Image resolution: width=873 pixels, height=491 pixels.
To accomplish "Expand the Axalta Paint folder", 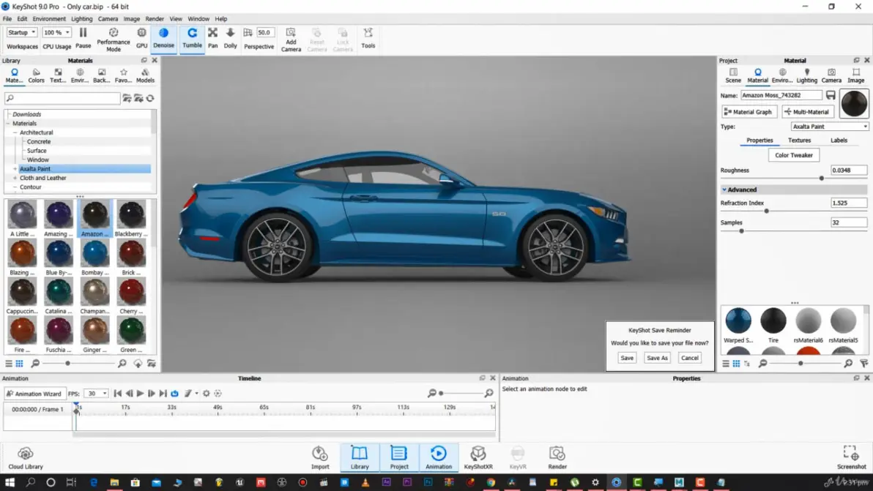I will pos(15,169).
